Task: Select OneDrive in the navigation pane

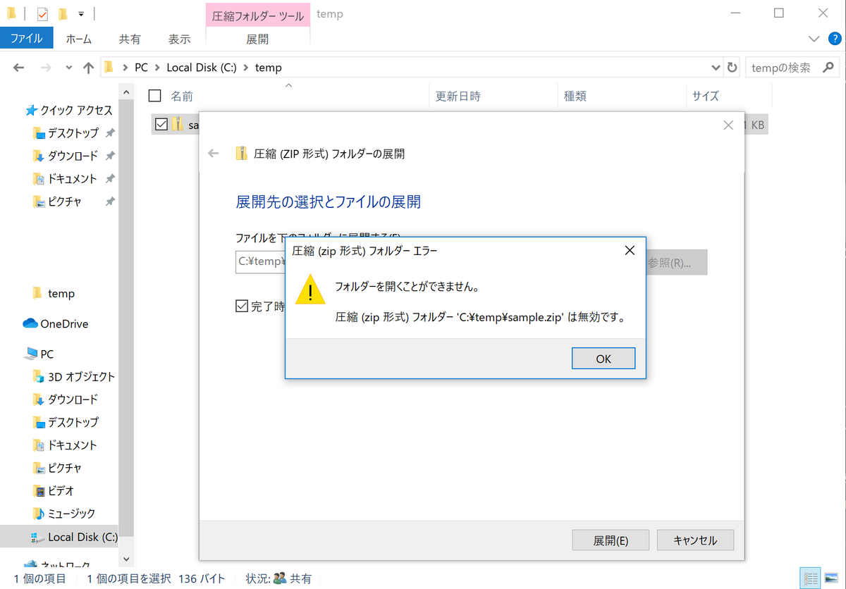Action: 56,324
